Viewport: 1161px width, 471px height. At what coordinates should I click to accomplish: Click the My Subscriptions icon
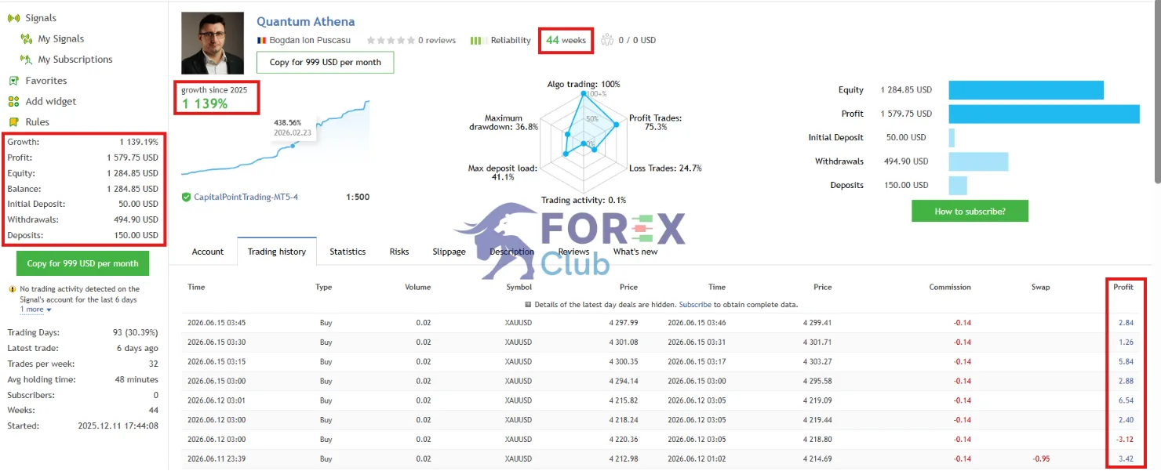26,60
